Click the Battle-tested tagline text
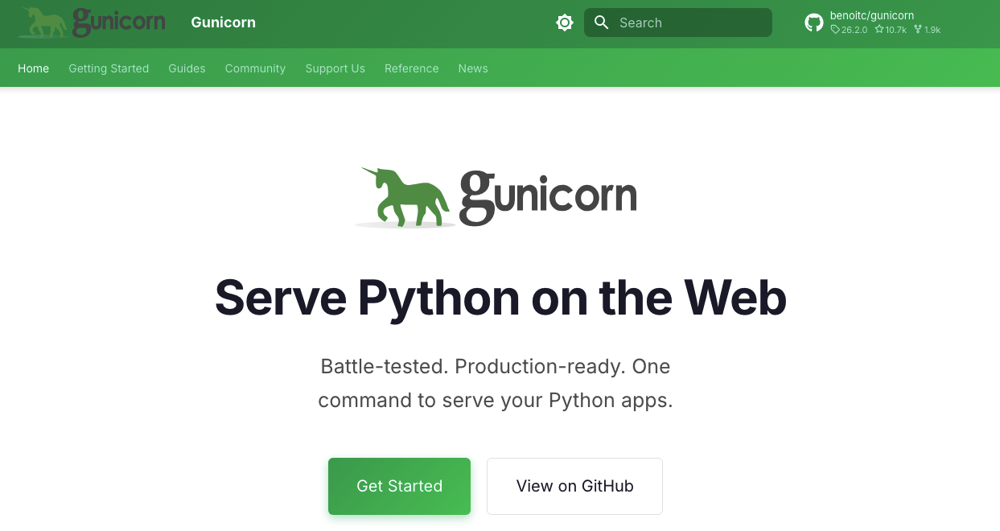Screen dimensions: 1000x531 496,383
